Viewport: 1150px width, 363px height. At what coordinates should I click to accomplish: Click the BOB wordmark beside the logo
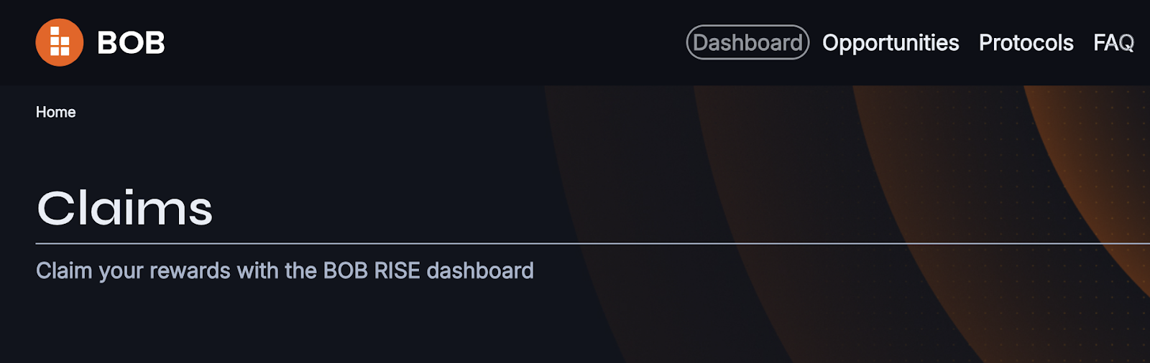[131, 43]
